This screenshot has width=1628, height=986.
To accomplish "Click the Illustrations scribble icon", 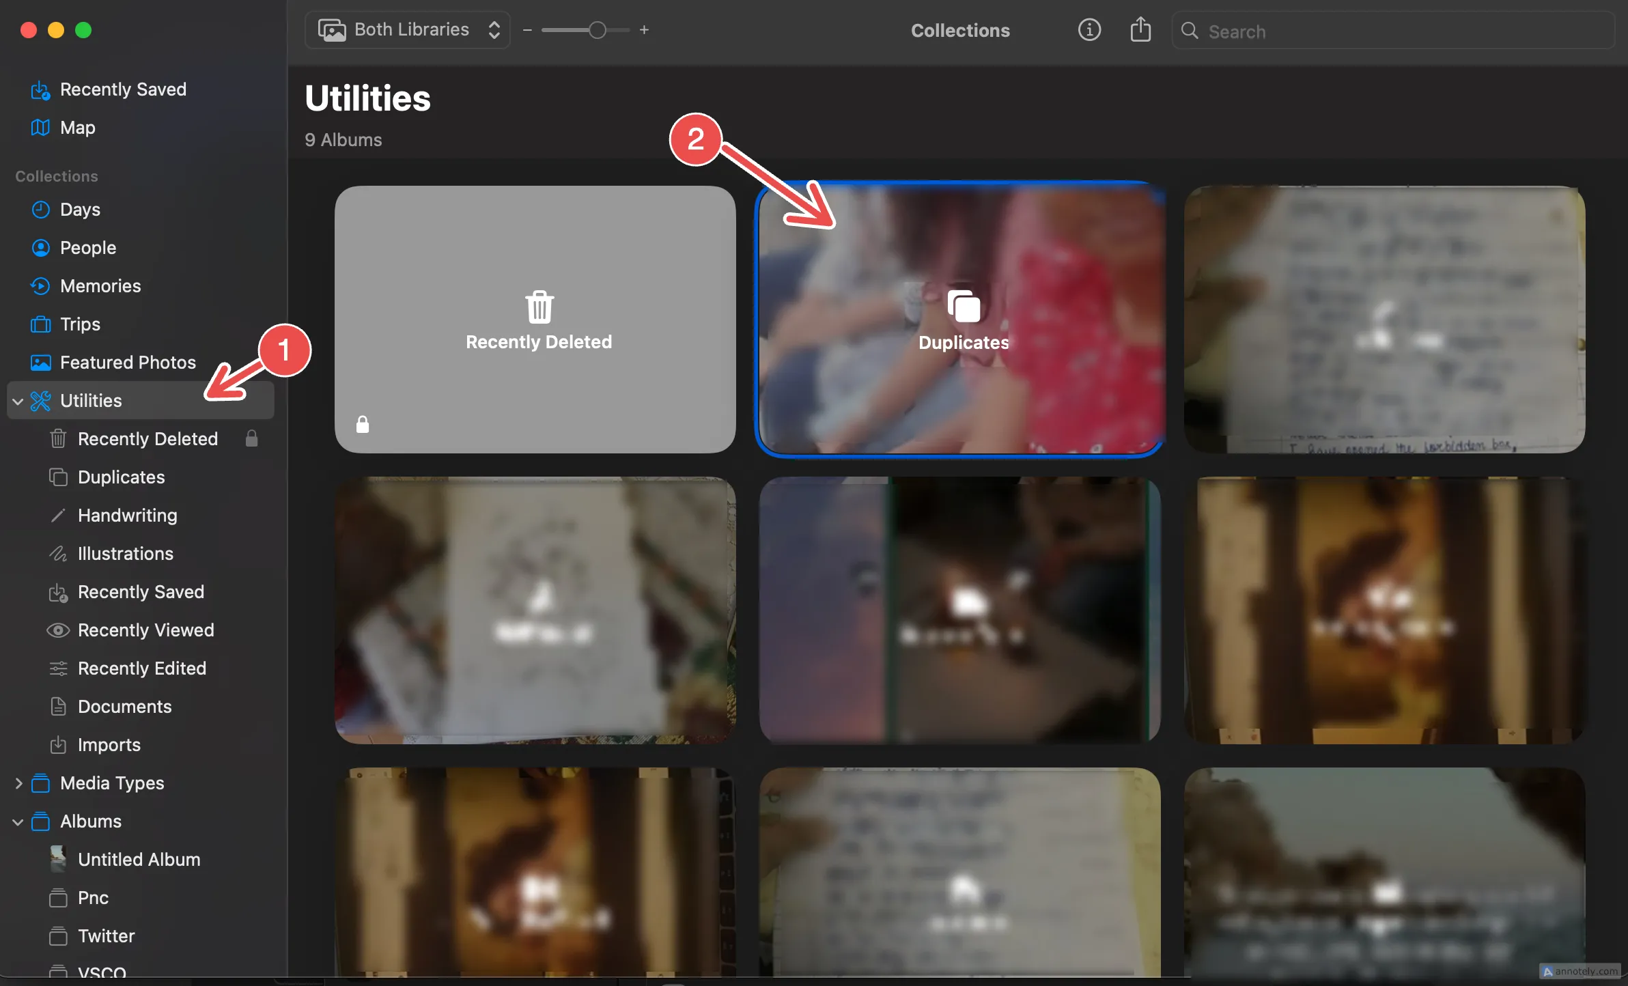I will coord(58,554).
